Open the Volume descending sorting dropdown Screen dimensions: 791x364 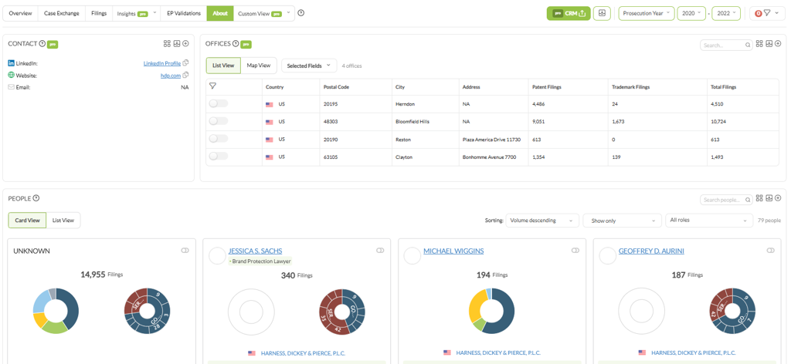pos(542,220)
